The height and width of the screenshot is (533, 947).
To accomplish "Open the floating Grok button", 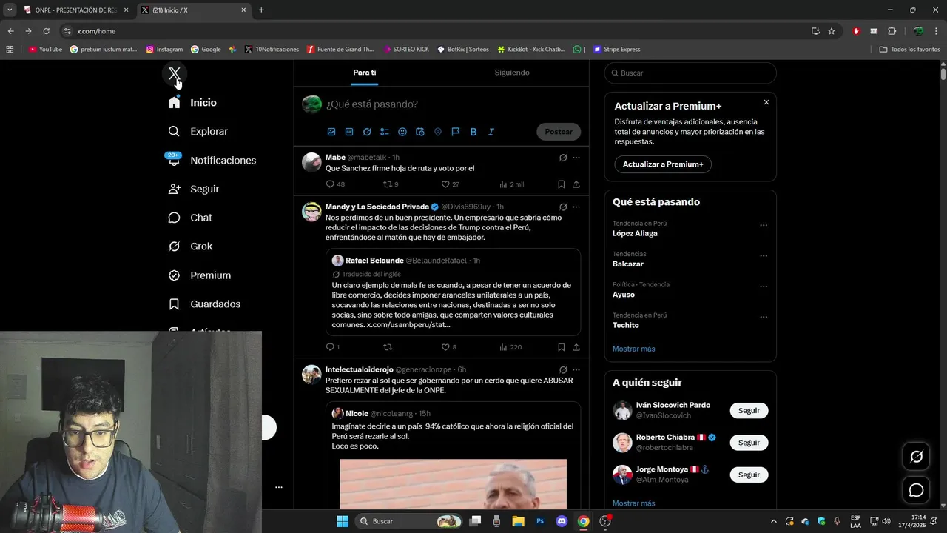I will [916, 457].
